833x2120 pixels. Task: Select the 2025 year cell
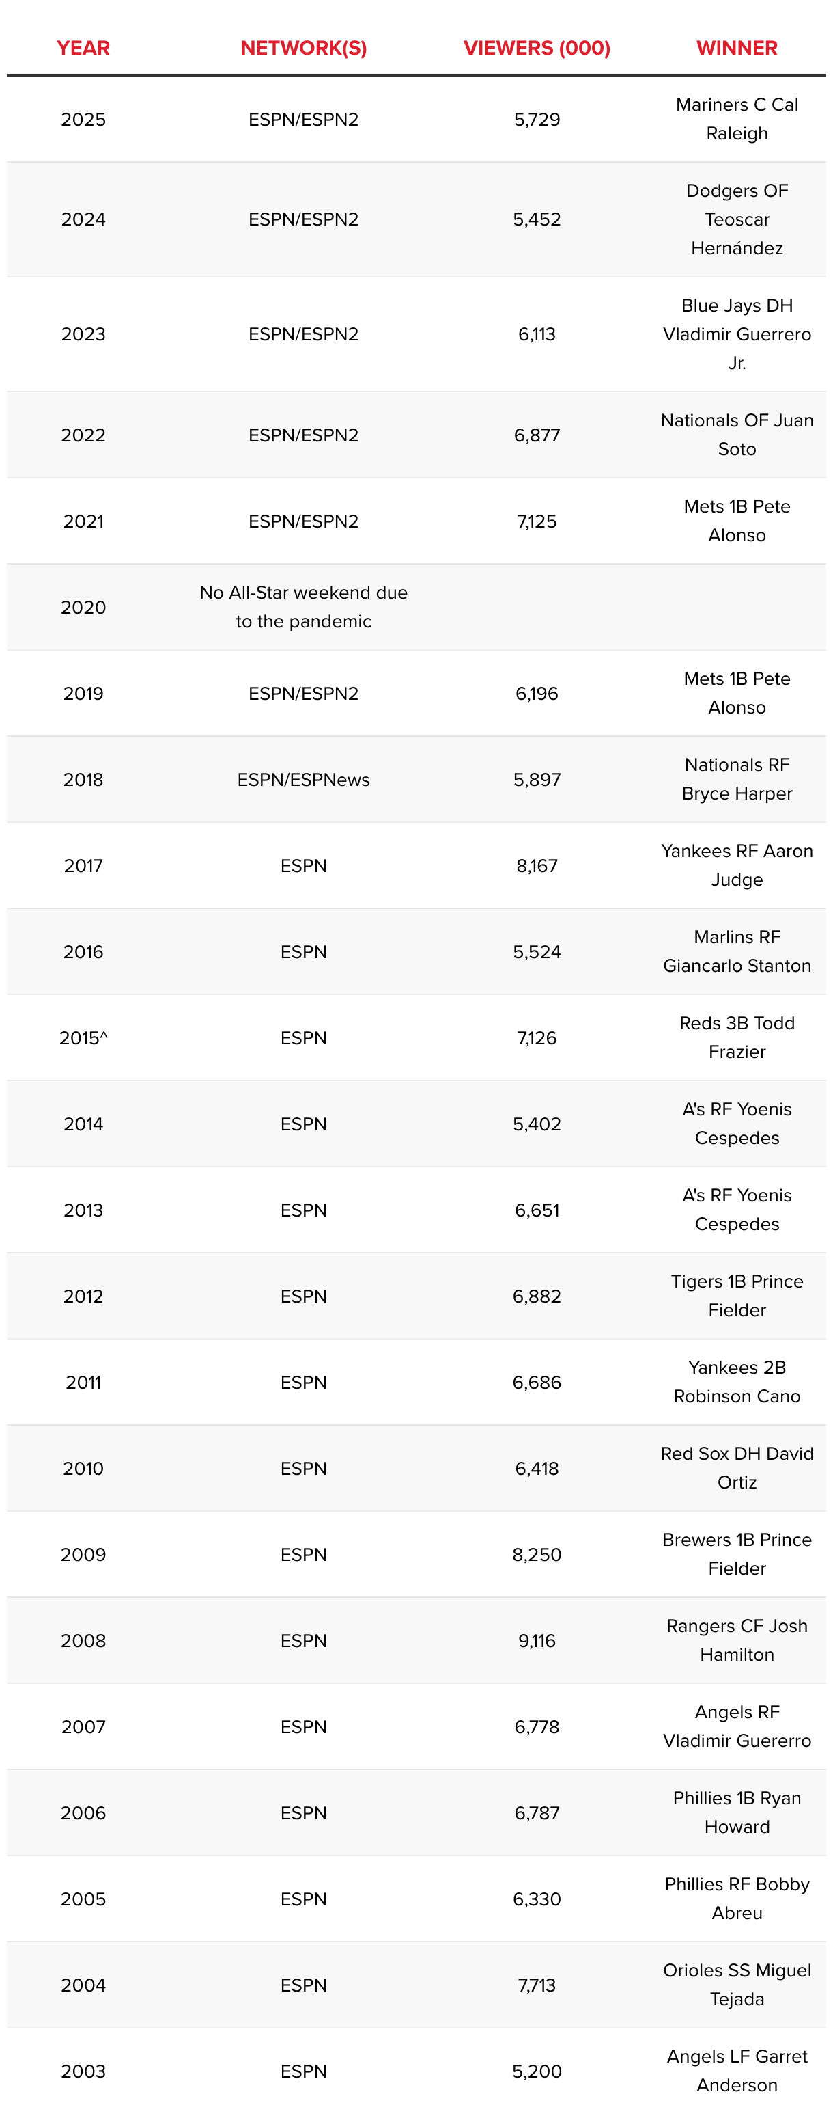pos(83,120)
